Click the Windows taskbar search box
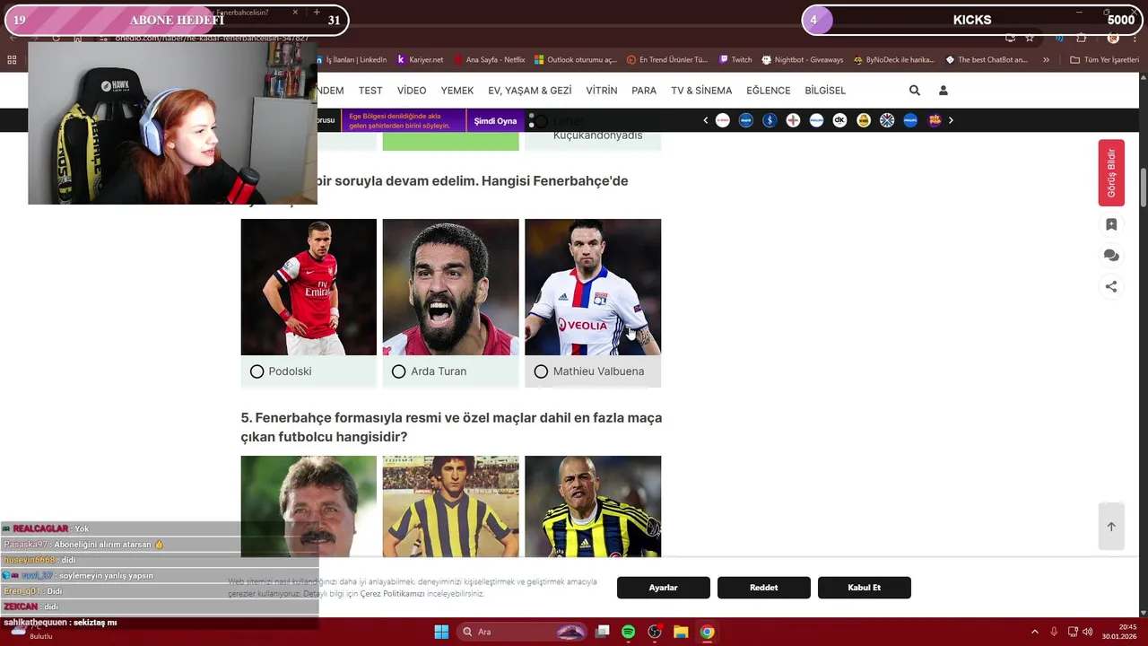 [x=523, y=632]
